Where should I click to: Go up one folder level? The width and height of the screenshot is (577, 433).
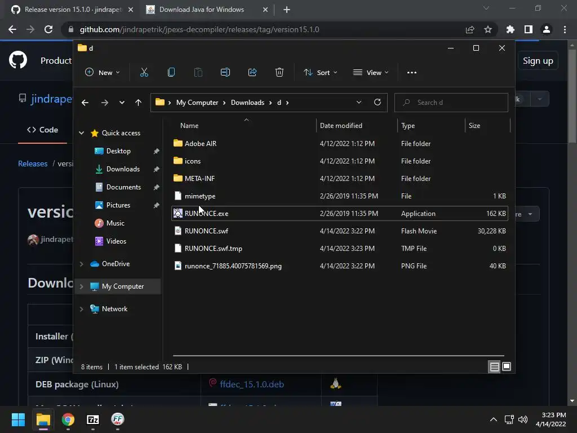point(139,103)
